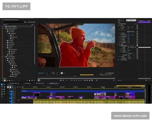Select the Track Select Forward tool
Image resolution: width=152 pixels, height=122 pixels.
(4, 84)
